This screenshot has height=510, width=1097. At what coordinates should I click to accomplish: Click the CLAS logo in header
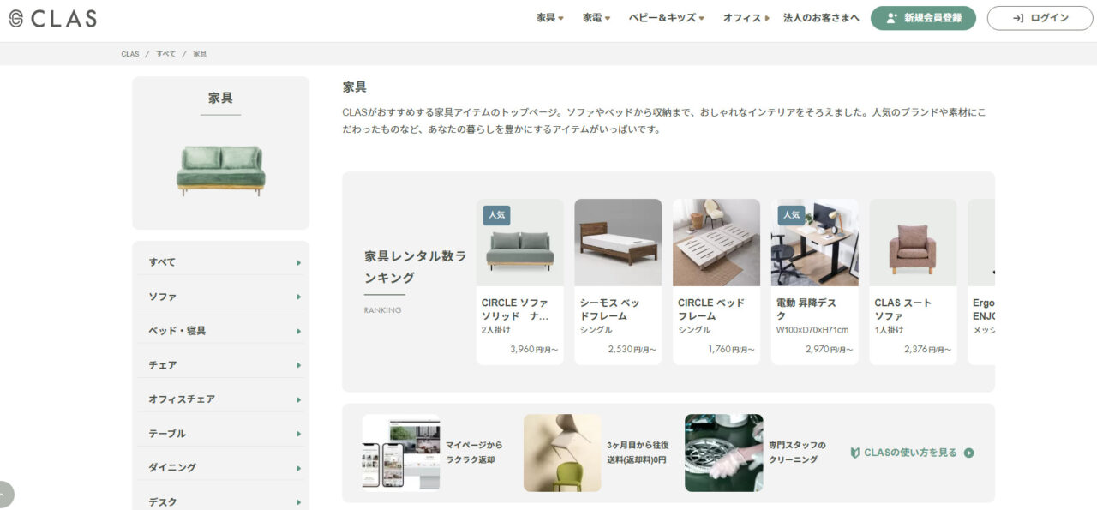53,19
